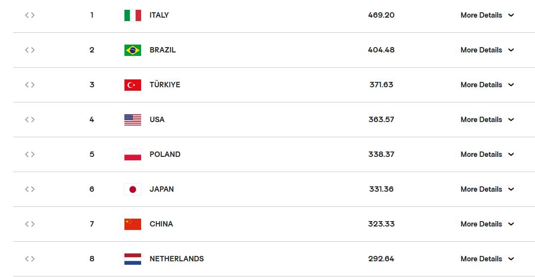The width and height of the screenshot is (535, 277).
Task: Click the China flag icon
Action: (x=133, y=225)
